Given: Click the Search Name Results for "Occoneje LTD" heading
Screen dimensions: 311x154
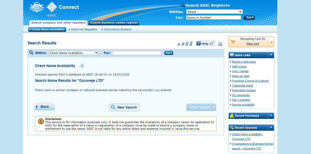Looking at the screenshot, I should 70,81.
